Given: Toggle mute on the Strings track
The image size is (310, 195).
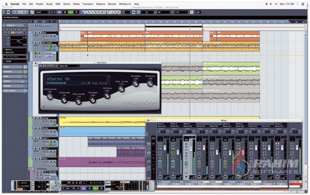Looking at the screenshot, I should click(35, 118).
